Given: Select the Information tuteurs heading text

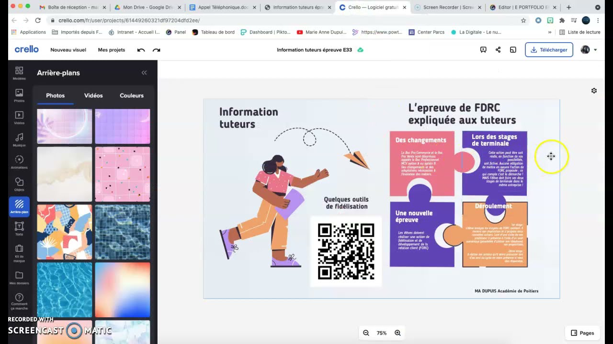Looking at the screenshot, I should click(x=248, y=118).
